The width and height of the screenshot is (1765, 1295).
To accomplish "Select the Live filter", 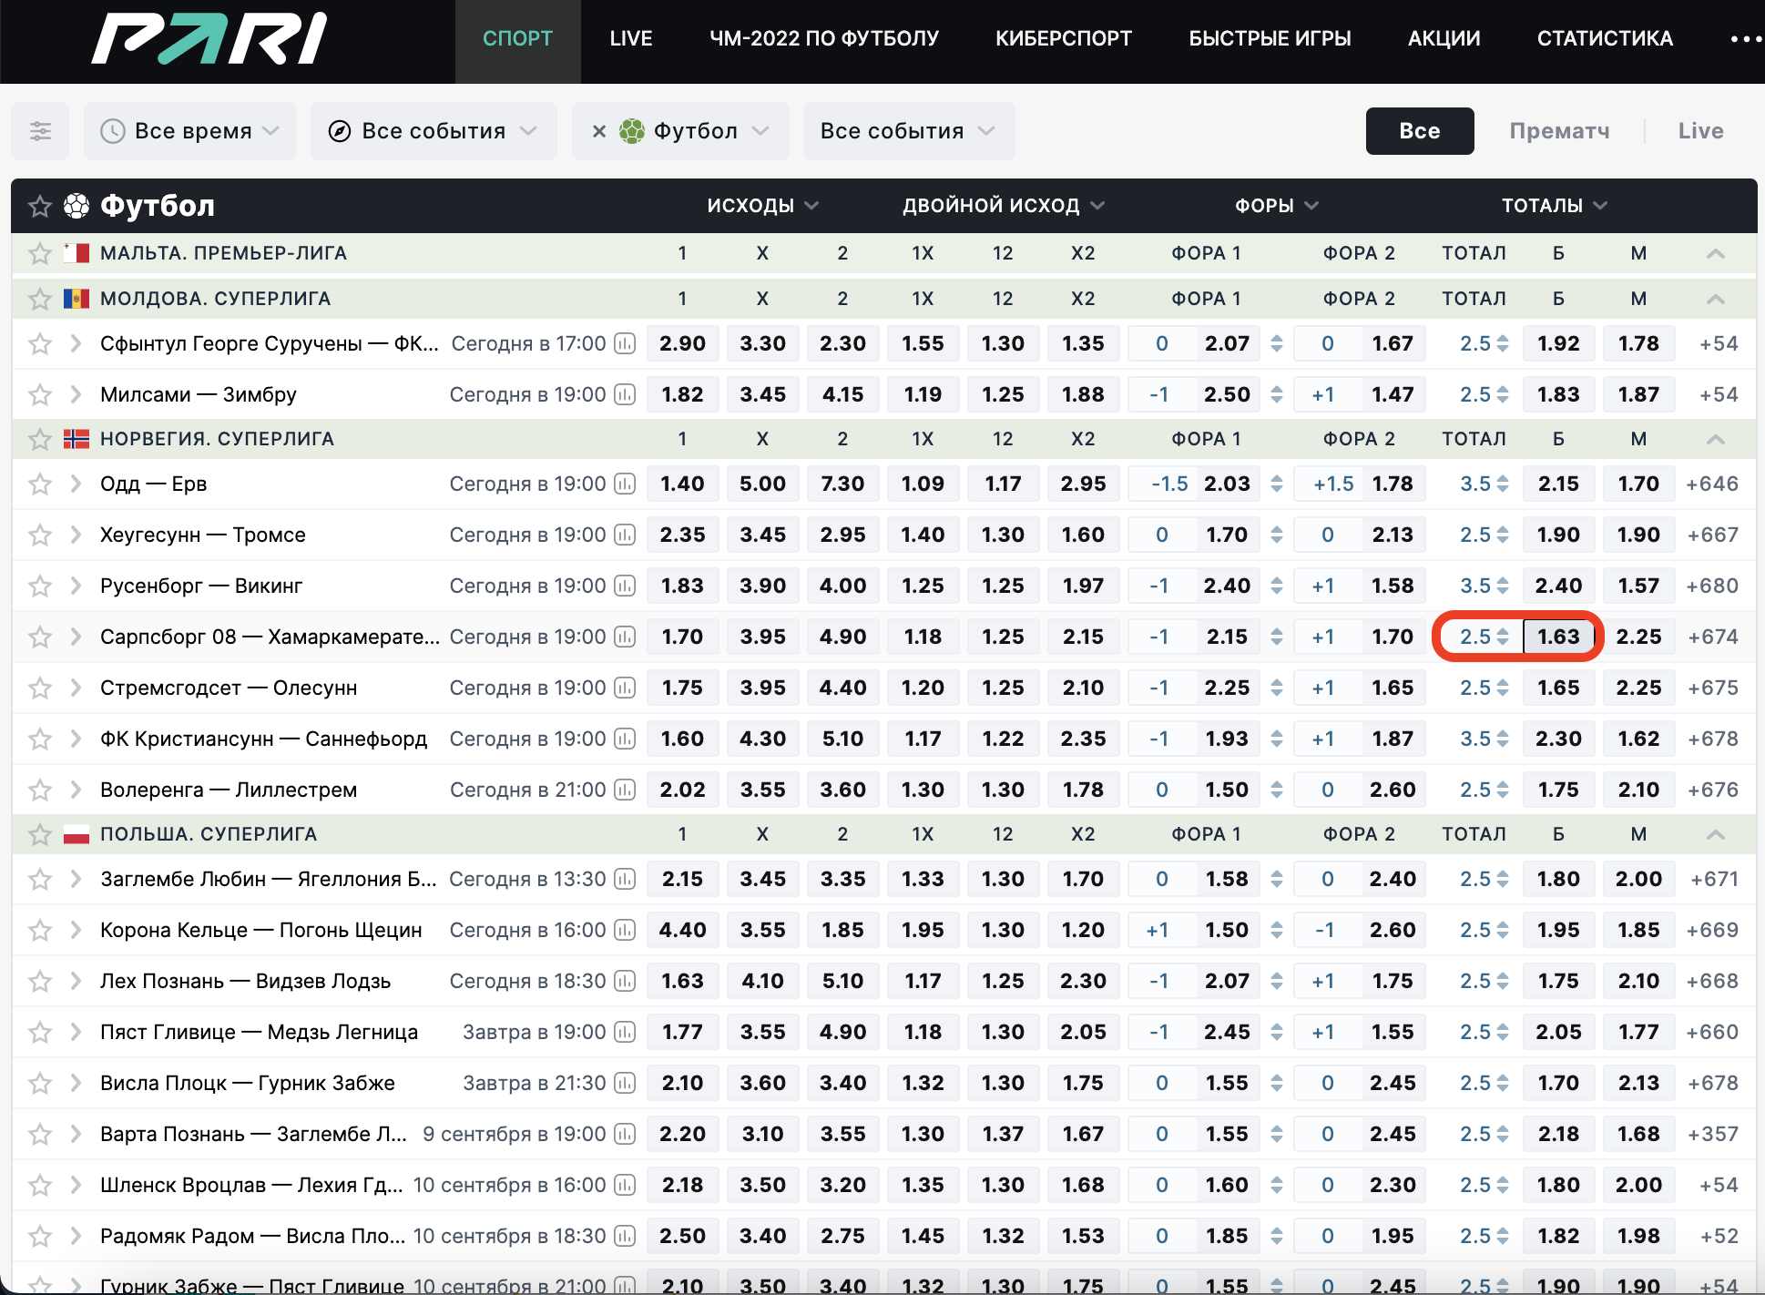I will [x=1700, y=131].
